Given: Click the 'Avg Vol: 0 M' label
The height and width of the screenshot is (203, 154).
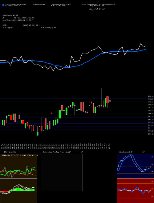Looking at the screenshot, I should (97, 6).
